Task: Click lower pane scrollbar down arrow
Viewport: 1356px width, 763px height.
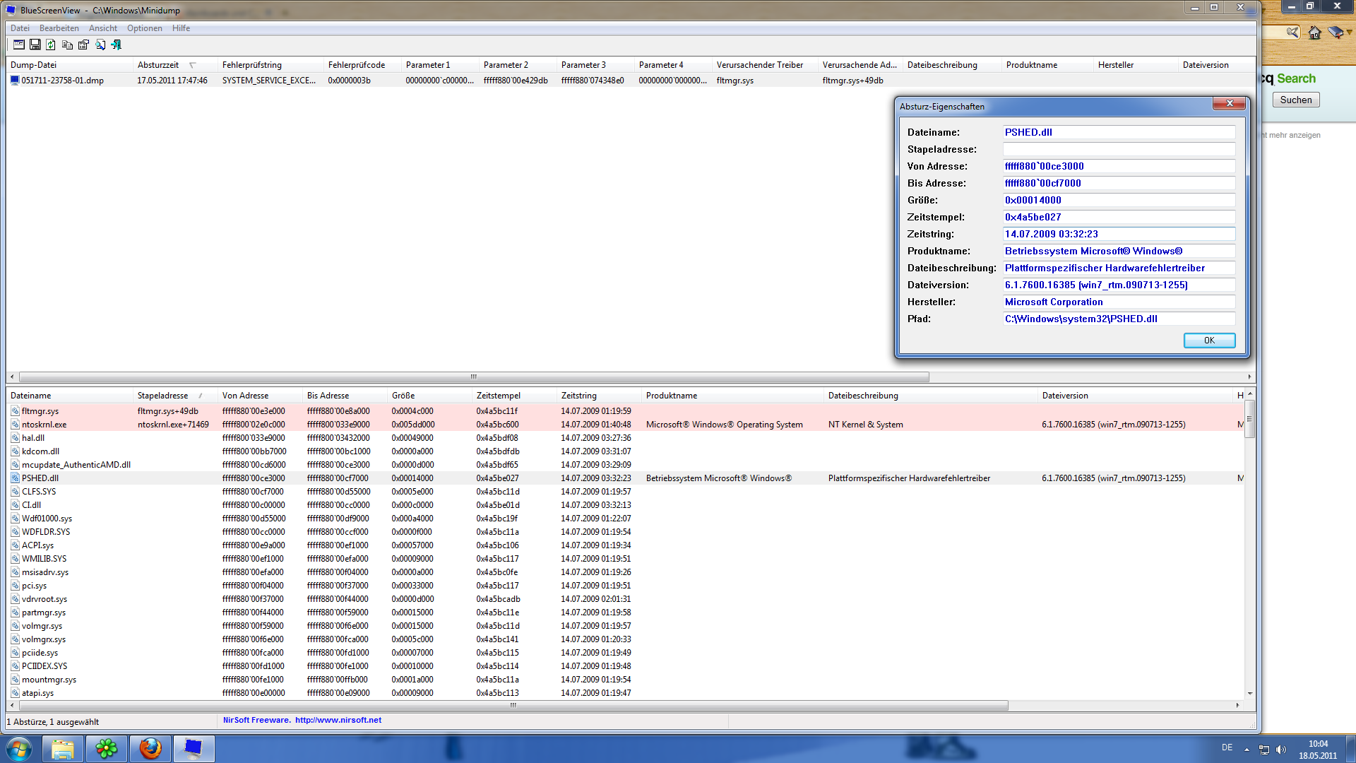Action: 1249,694
